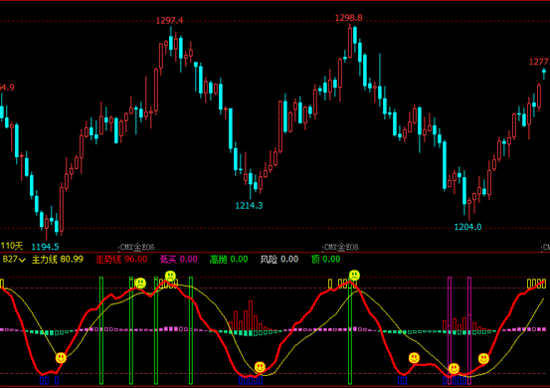
Task: Click the first CMX金E08 contract marker on timeline
Action: (137, 248)
